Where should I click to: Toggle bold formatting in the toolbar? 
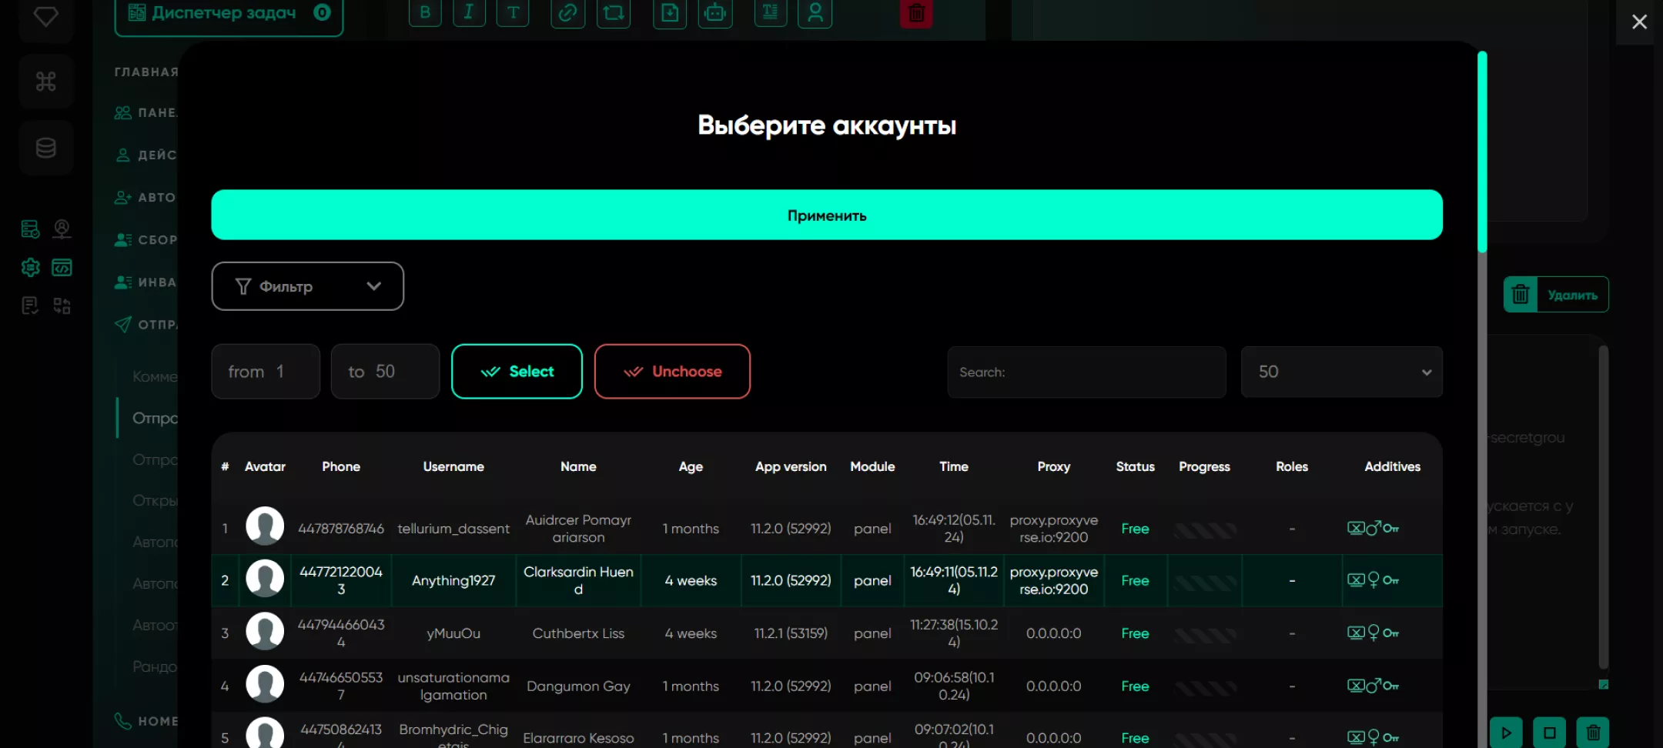click(425, 12)
